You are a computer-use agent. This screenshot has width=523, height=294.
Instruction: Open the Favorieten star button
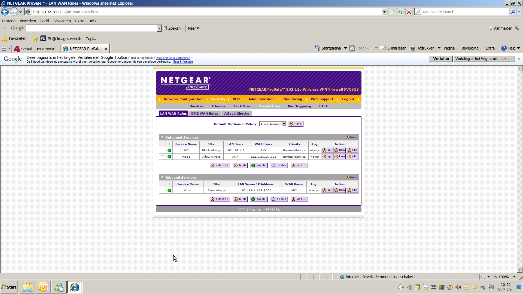point(14,38)
